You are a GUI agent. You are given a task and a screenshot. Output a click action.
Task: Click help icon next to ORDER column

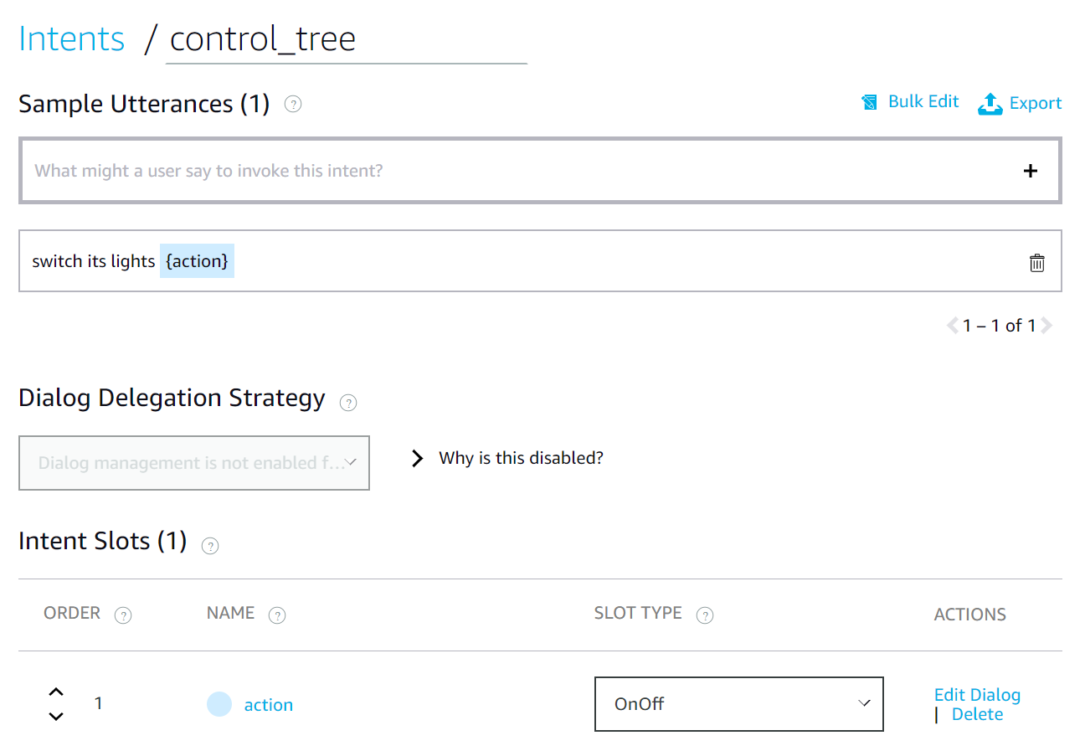[x=123, y=615]
